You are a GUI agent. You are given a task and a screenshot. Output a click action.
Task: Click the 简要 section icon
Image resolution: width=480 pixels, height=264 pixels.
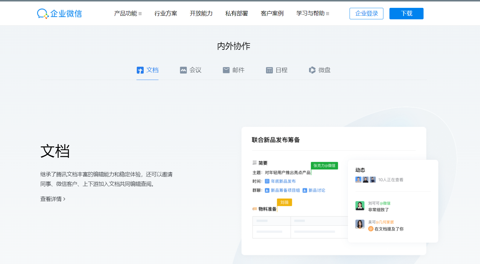pos(254,163)
